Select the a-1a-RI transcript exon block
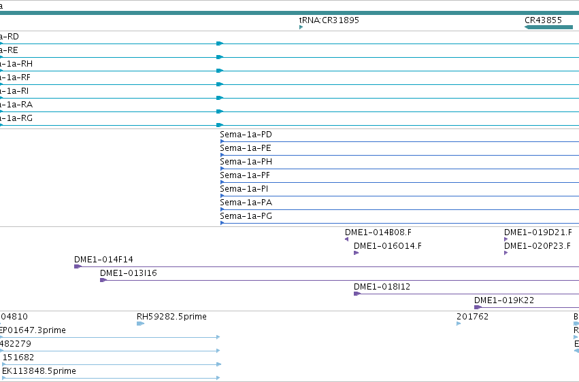 (220, 98)
